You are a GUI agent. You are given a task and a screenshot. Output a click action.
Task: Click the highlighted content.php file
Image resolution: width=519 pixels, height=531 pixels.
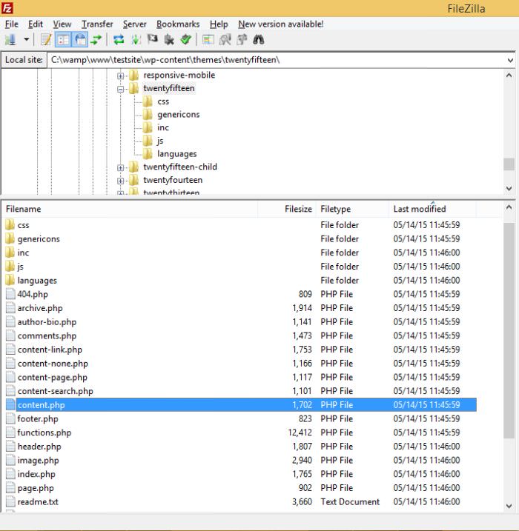239,405
